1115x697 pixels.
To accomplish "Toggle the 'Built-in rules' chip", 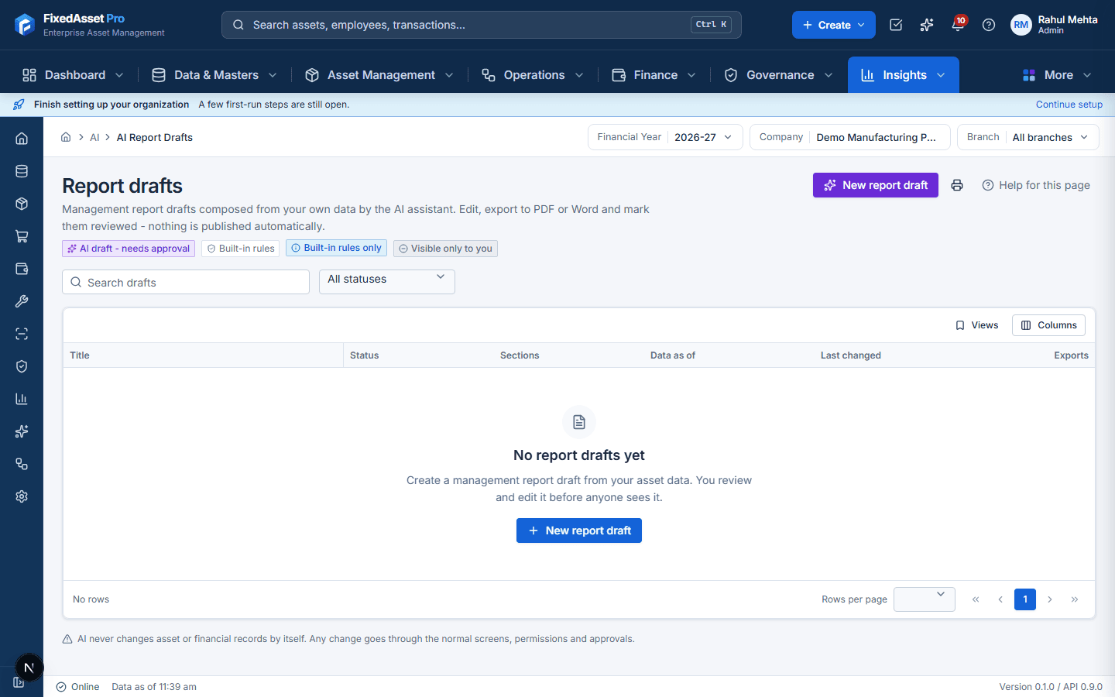I will tap(241, 249).
